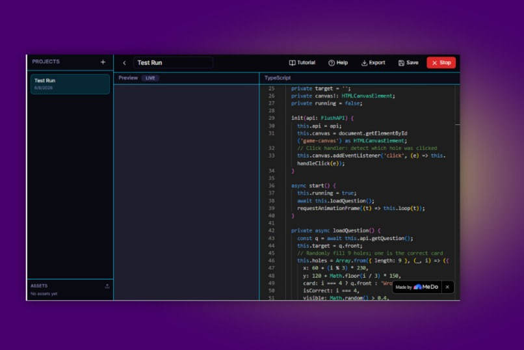Click the 'async start() {' code line
Image resolution: width=524 pixels, height=350 pixels.
pyautogui.click(x=313, y=186)
